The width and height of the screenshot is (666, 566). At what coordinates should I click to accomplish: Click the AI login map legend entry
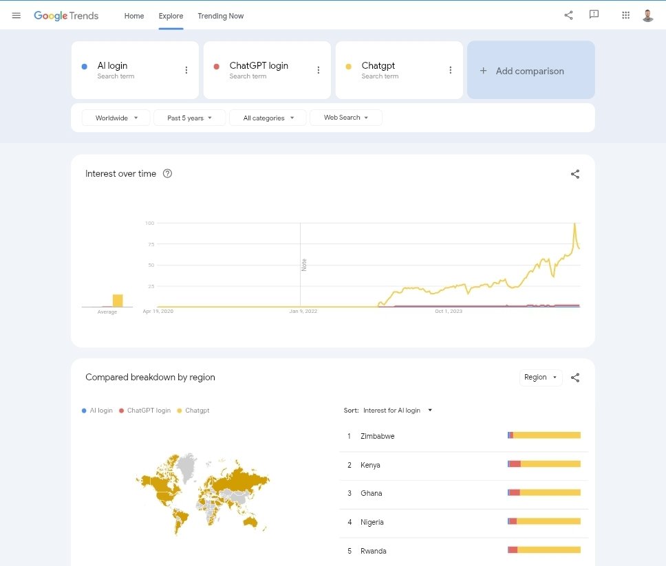point(97,411)
